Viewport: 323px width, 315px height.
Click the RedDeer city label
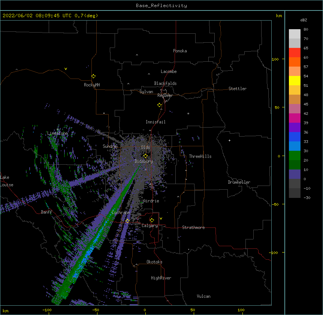[165, 95]
